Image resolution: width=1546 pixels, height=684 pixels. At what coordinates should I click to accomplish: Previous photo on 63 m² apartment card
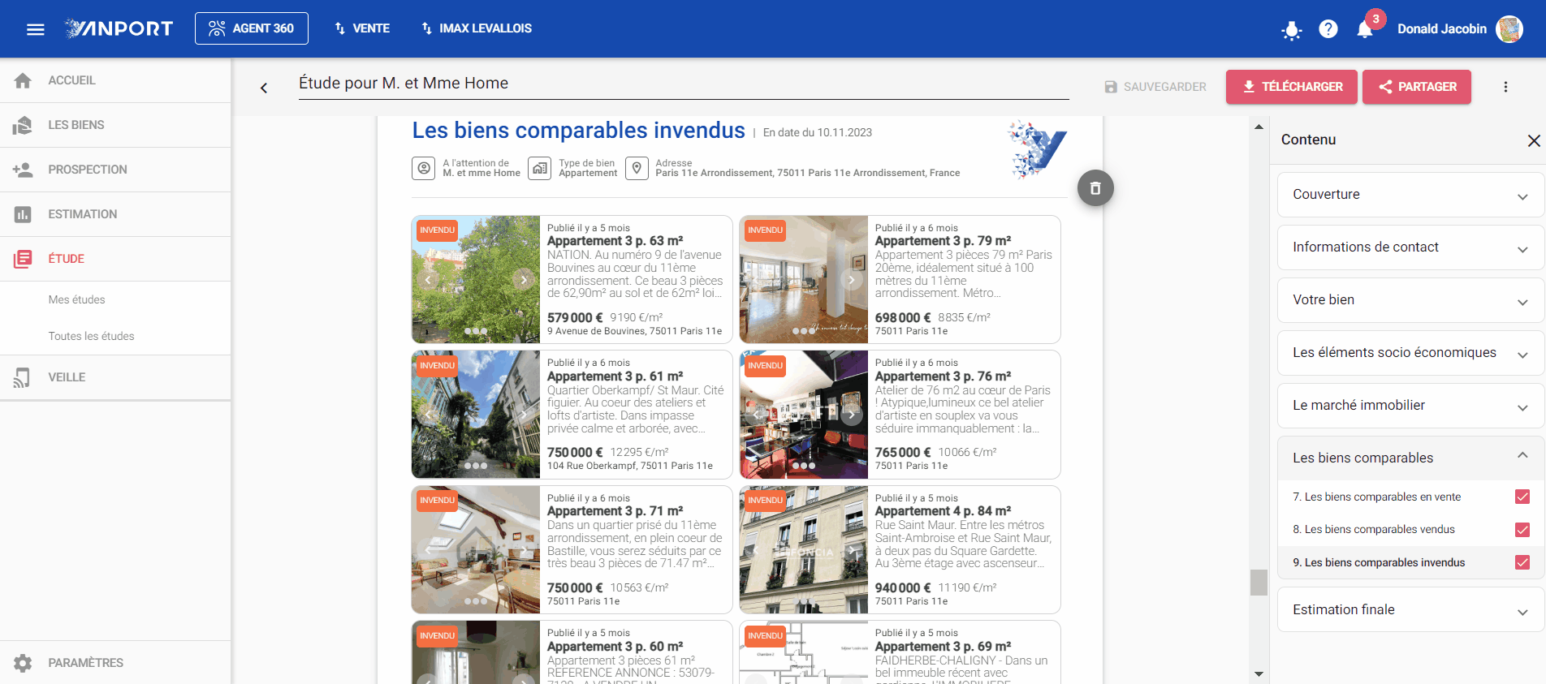[x=429, y=279]
